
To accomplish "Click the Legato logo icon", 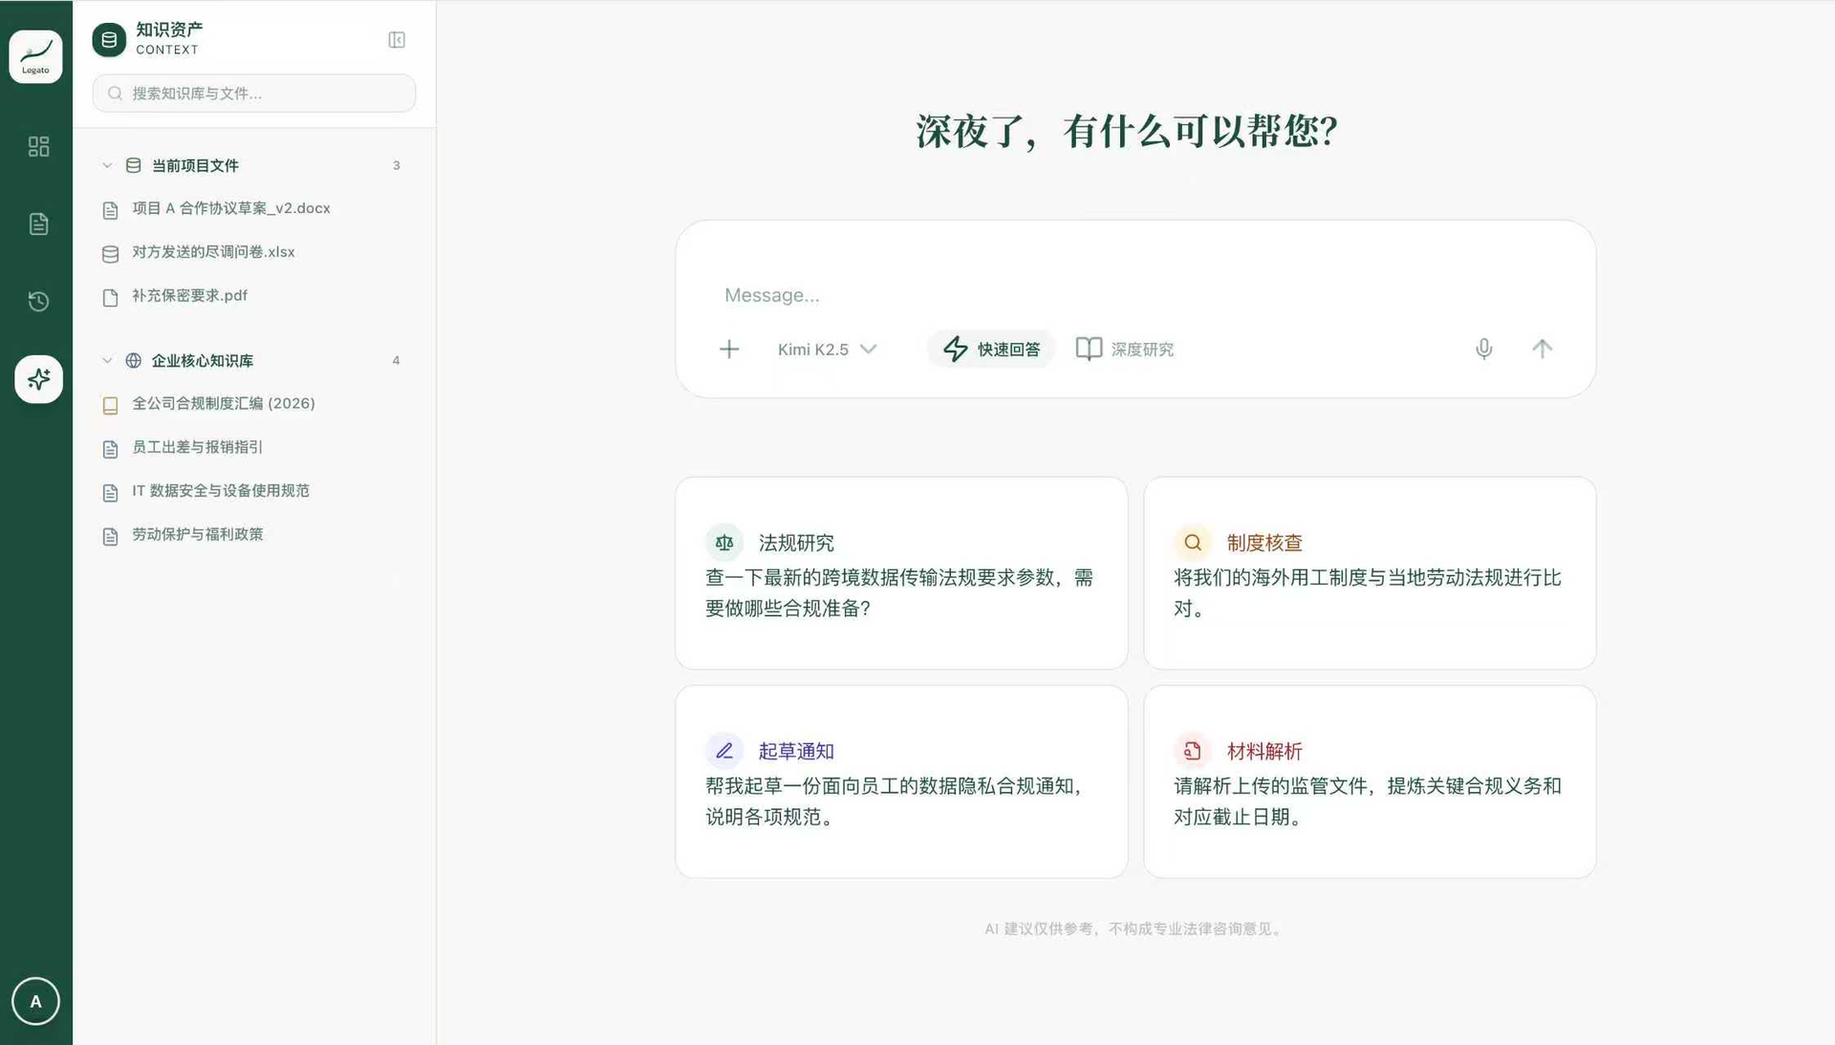I will 35,56.
